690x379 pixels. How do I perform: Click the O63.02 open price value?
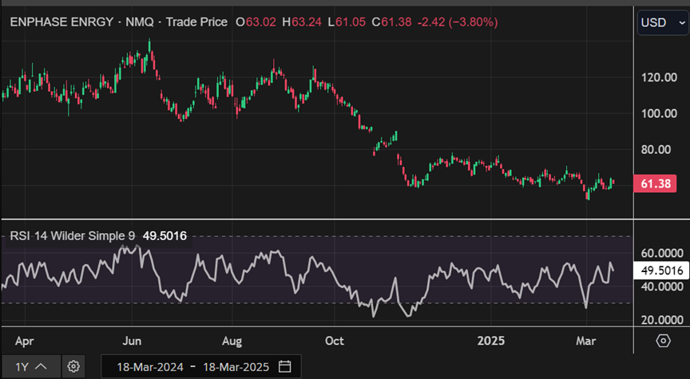pyautogui.click(x=256, y=22)
